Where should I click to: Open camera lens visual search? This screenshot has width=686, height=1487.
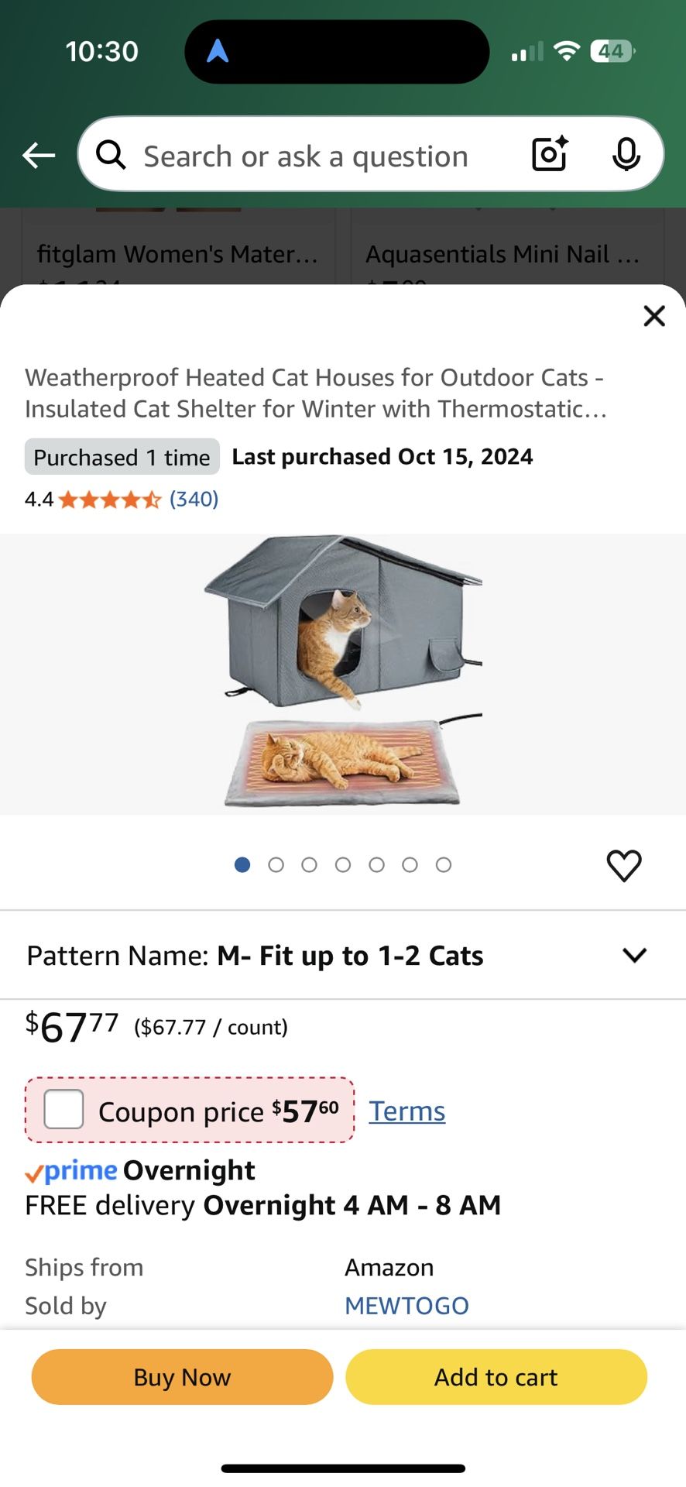[x=550, y=154]
